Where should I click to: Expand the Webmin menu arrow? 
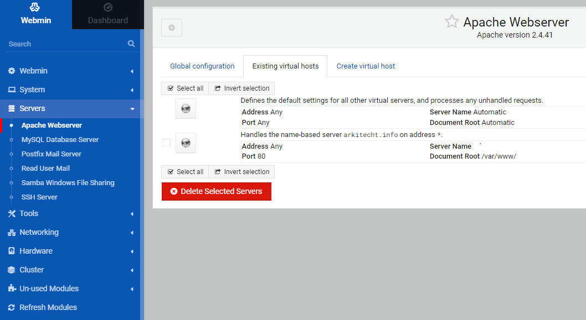[132, 71]
